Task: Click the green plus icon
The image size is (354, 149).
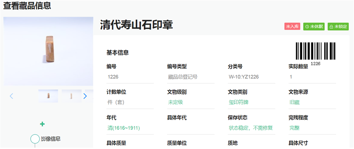Action: coord(42,124)
